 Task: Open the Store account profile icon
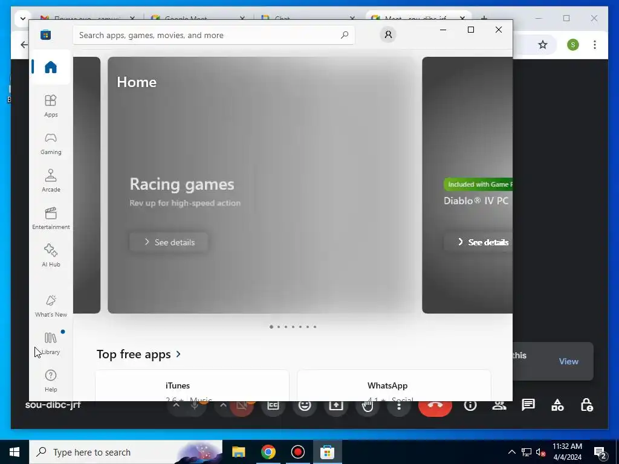[x=388, y=34]
